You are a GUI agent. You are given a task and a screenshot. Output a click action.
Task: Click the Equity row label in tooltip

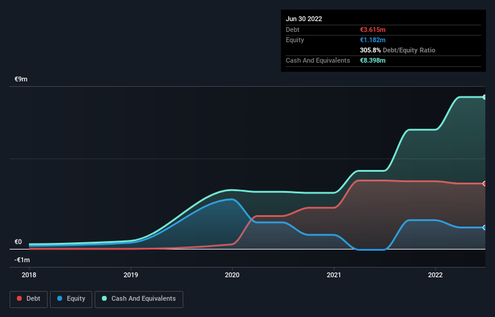tap(295, 40)
